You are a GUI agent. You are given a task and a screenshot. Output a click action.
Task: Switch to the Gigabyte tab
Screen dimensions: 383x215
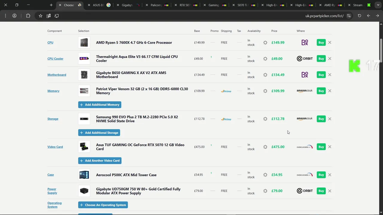tap(127, 5)
